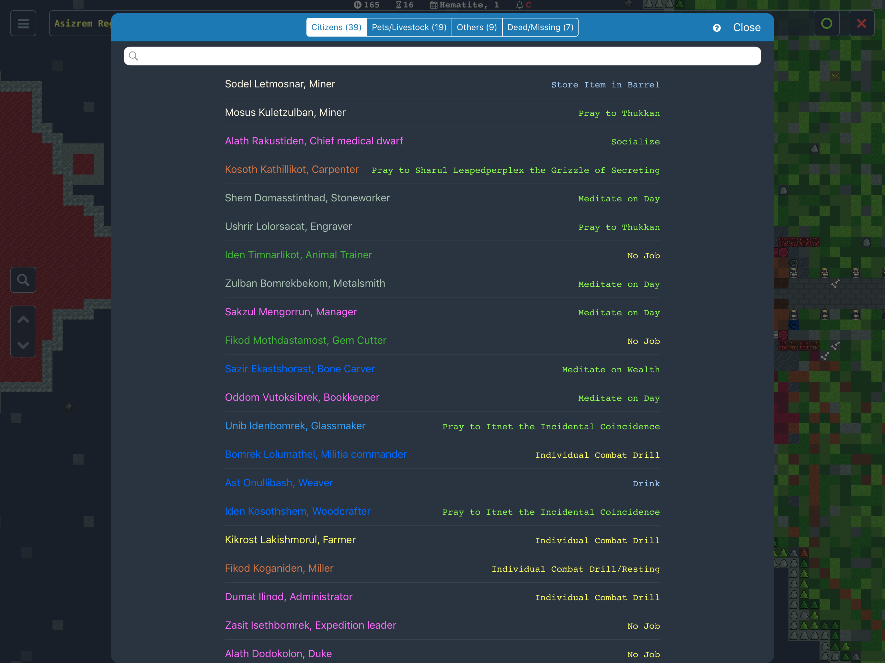Select the map search magnifier tool

(x=23, y=279)
